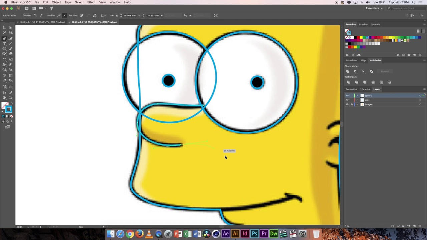Select the Line Segment tool
The width and height of the screenshot is (427, 240).
point(11,44)
